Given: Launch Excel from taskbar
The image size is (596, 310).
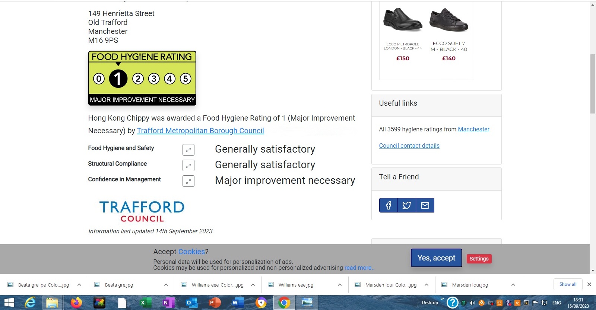Looking at the screenshot, I should tap(145, 303).
